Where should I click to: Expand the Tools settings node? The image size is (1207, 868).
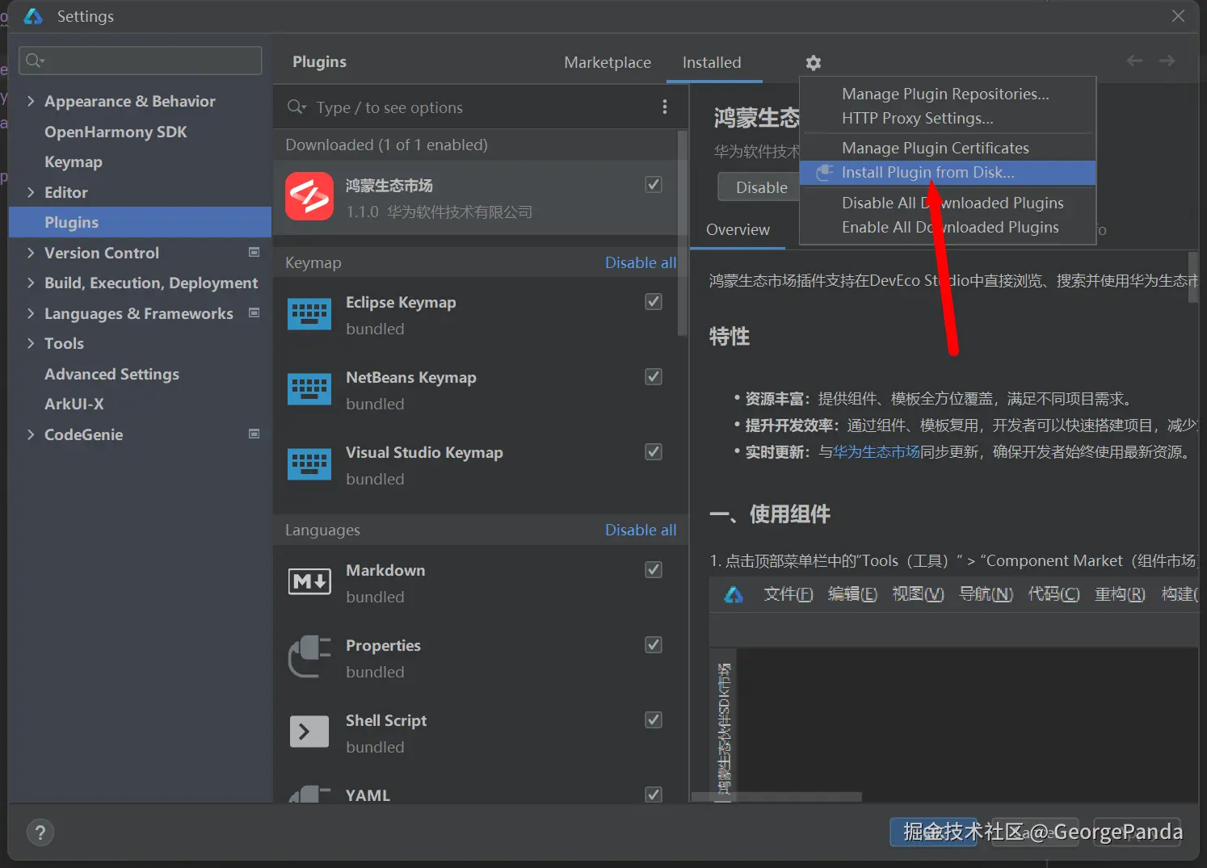(31, 343)
